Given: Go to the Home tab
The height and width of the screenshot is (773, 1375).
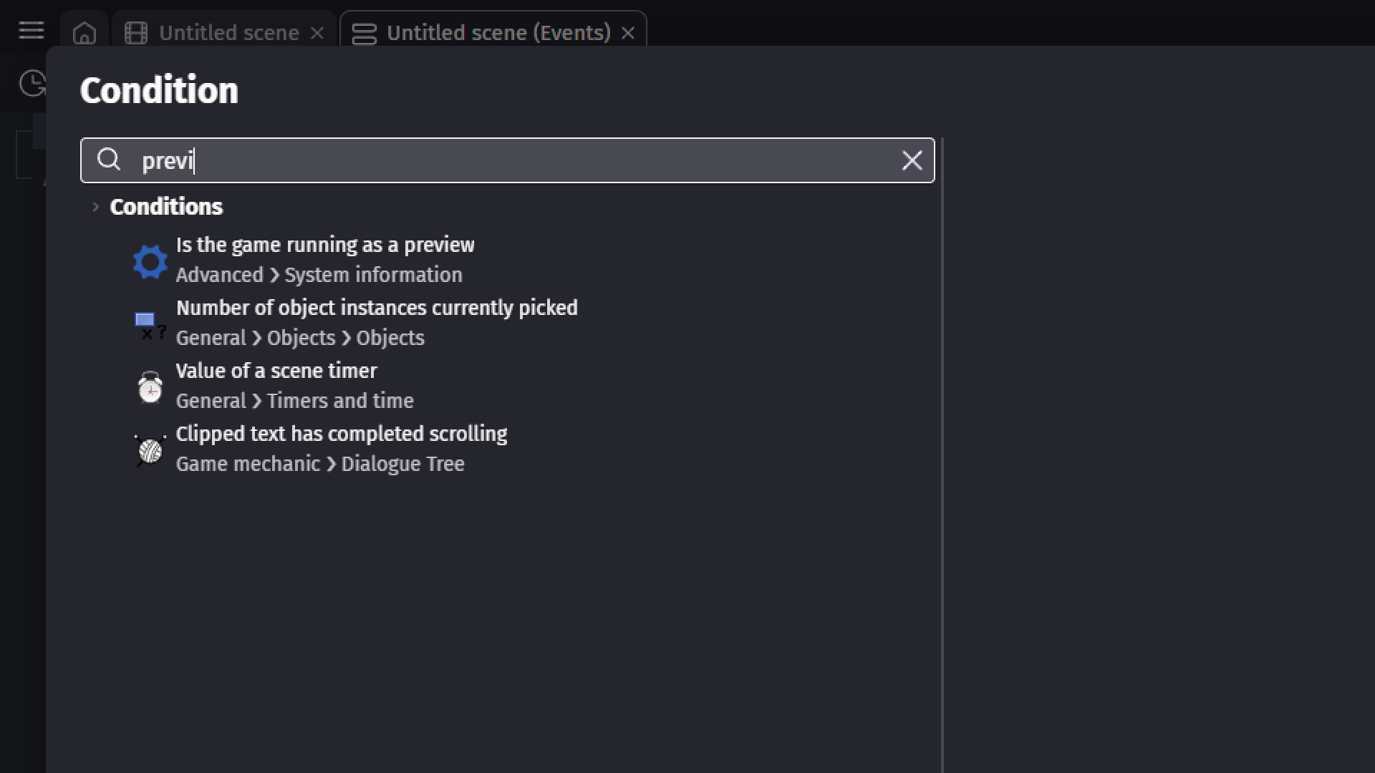Looking at the screenshot, I should 85,33.
